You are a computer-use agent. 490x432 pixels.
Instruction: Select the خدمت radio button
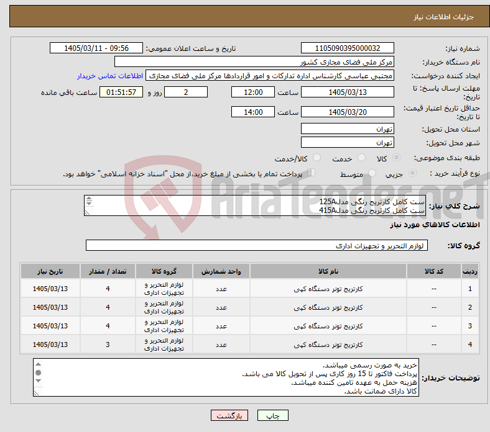361,158
